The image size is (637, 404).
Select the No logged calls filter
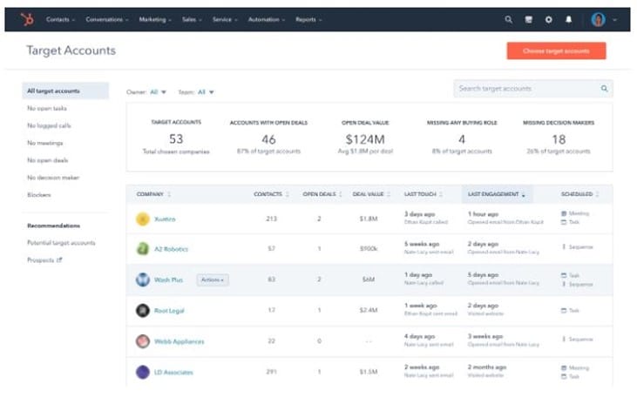[x=49, y=126]
